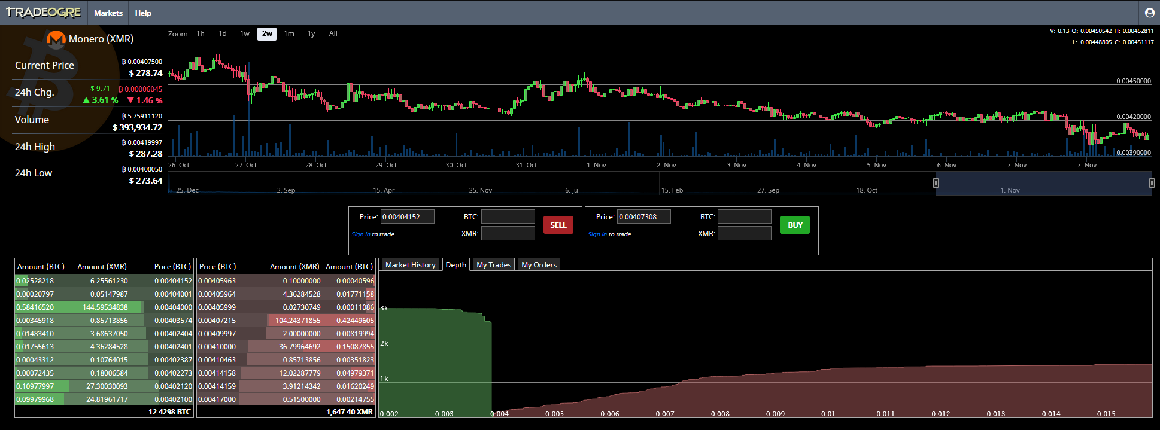Set chart zoom to 1w
Screen dimensions: 1160x430
click(245, 34)
